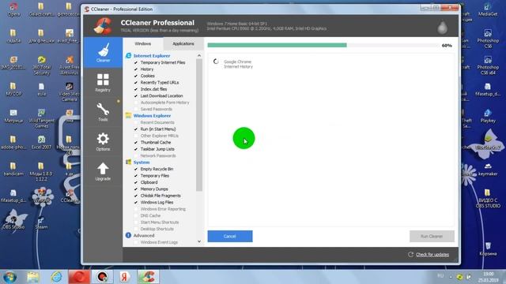Click RU language indicator in tray
The height and width of the screenshot is (284, 506).
440,275
